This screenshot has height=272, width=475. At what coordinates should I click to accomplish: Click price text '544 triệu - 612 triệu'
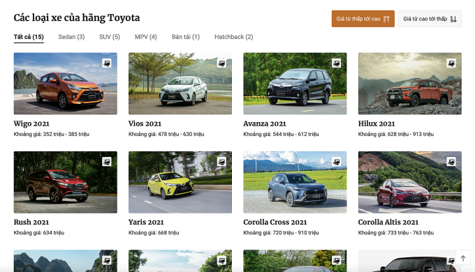(295, 134)
